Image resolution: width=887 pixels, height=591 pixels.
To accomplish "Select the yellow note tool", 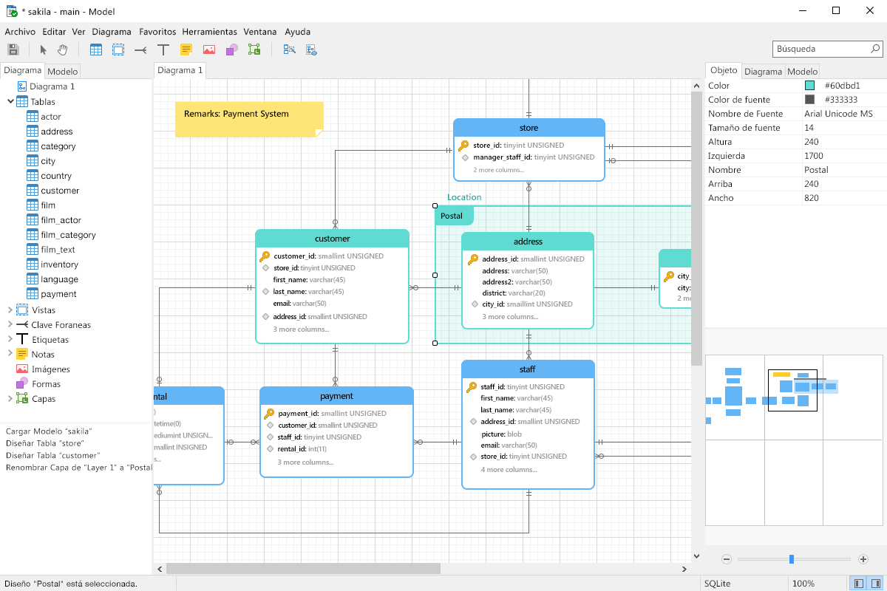I will [186, 49].
